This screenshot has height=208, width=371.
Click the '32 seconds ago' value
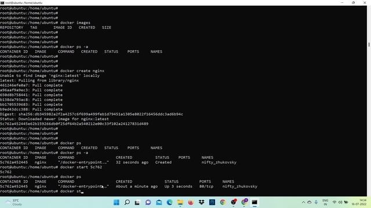pos(132,162)
